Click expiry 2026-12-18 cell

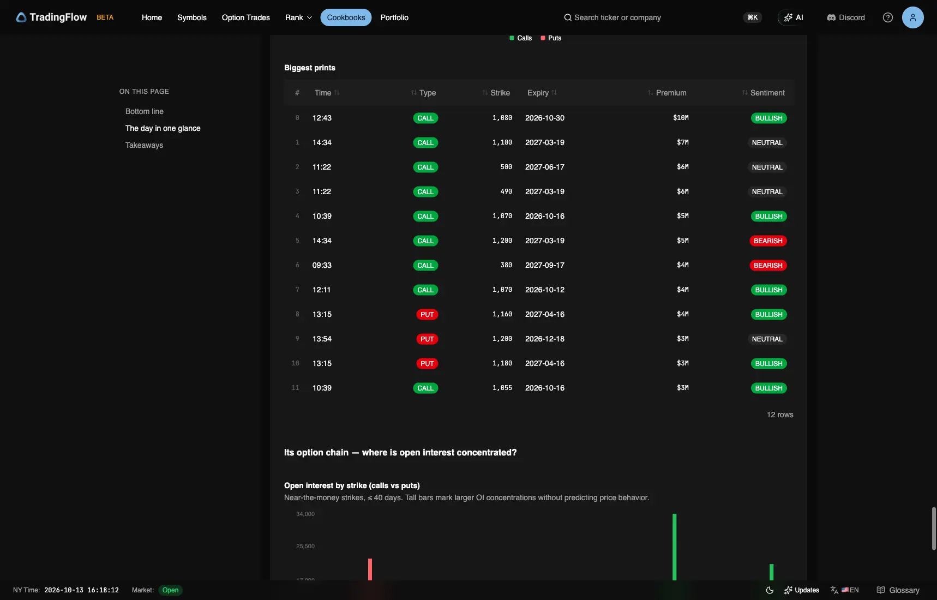click(545, 339)
